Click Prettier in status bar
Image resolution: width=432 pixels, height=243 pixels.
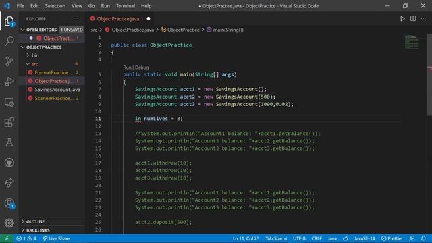(392, 238)
